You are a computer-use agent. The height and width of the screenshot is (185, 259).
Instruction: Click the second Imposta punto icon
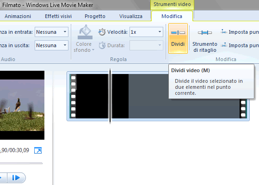(224, 45)
